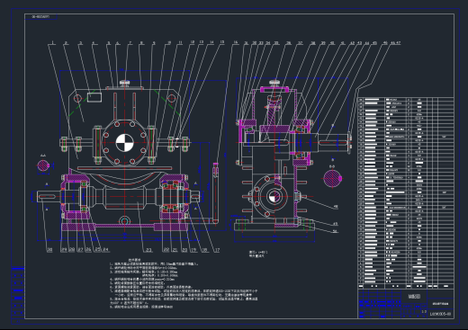Click balloon 18 below the front view
468x330 pixels.
204,250
